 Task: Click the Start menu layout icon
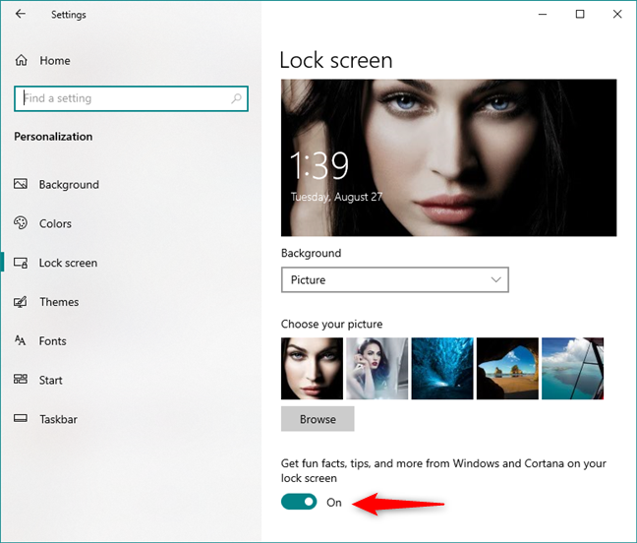21,380
